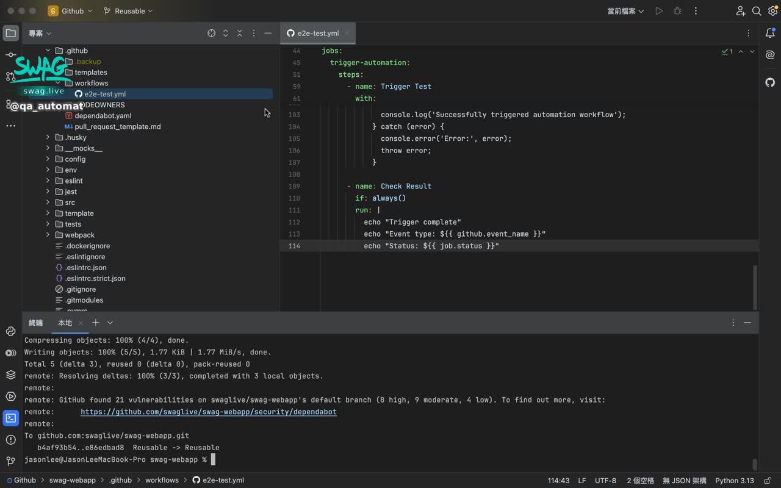This screenshot has height=488, width=781.
Task: Click .github in breadcrumb bar
Action: pyautogui.click(x=121, y=480)
